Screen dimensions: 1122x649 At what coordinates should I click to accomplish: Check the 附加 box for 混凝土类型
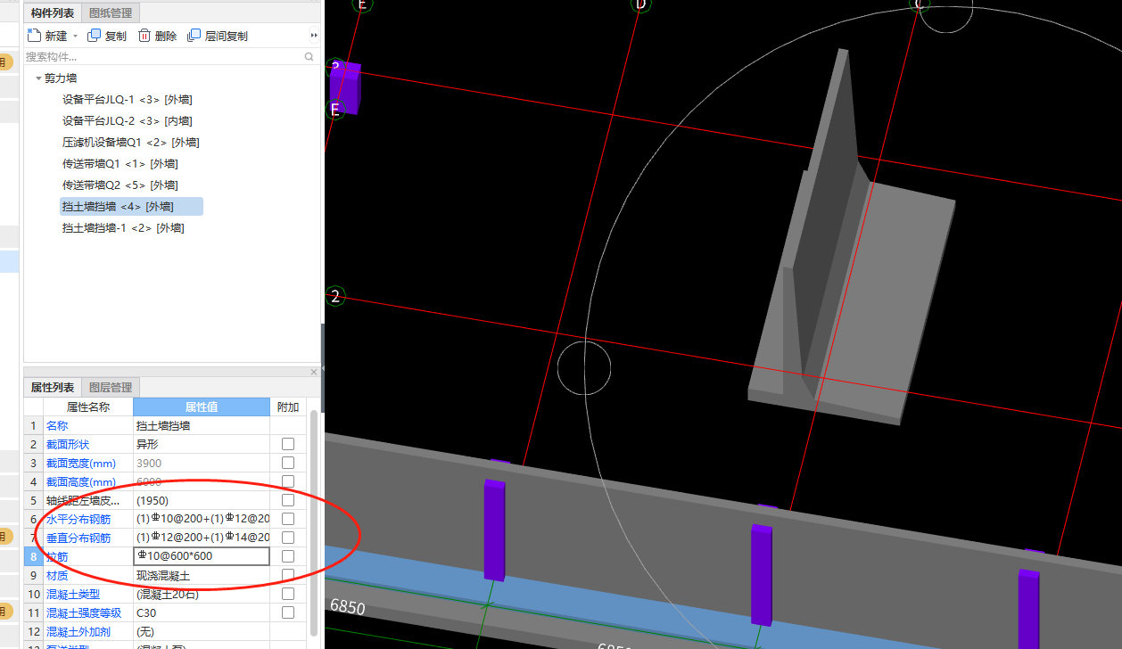tap(288, 594)
